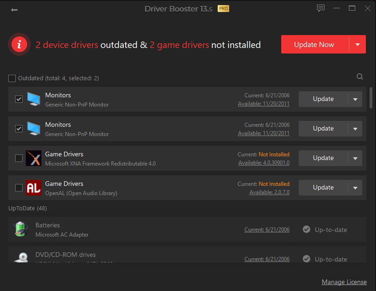Open DVD/CD-ROM Current: 6/21/2006 link

tap(267, 259)
